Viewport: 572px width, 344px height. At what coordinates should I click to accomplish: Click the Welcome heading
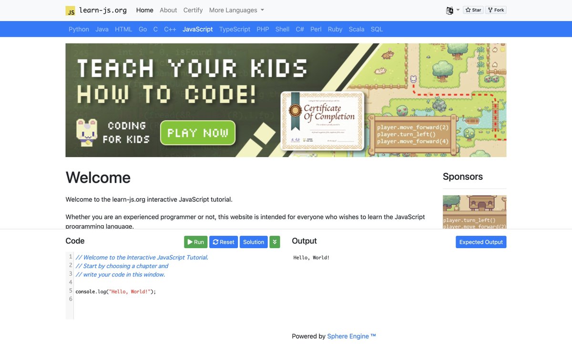98,177
